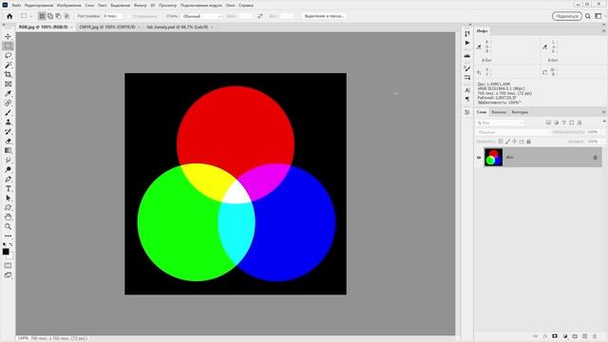
Task: Select the Crop tool
Action: [x=8, y=74]
